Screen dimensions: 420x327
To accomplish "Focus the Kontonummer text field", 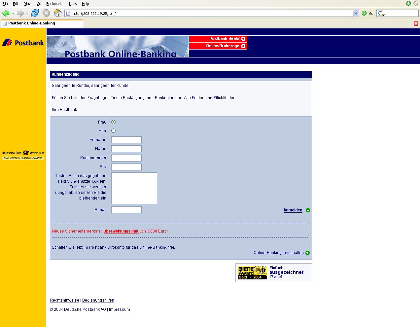I will (x=126, y=158).
